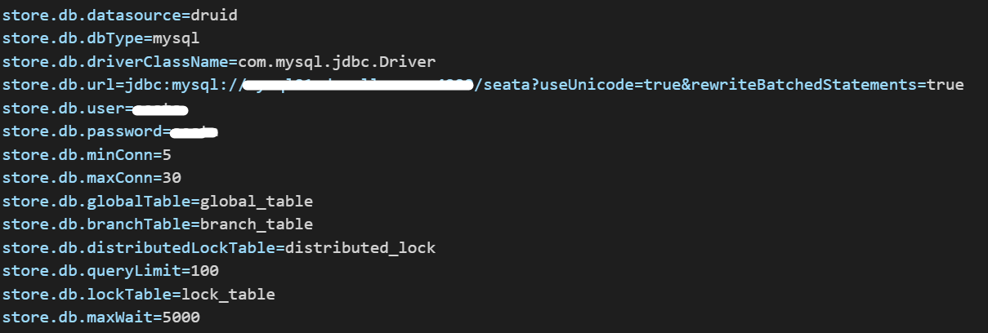Click the maxWait value 5000

pos(181,317)
